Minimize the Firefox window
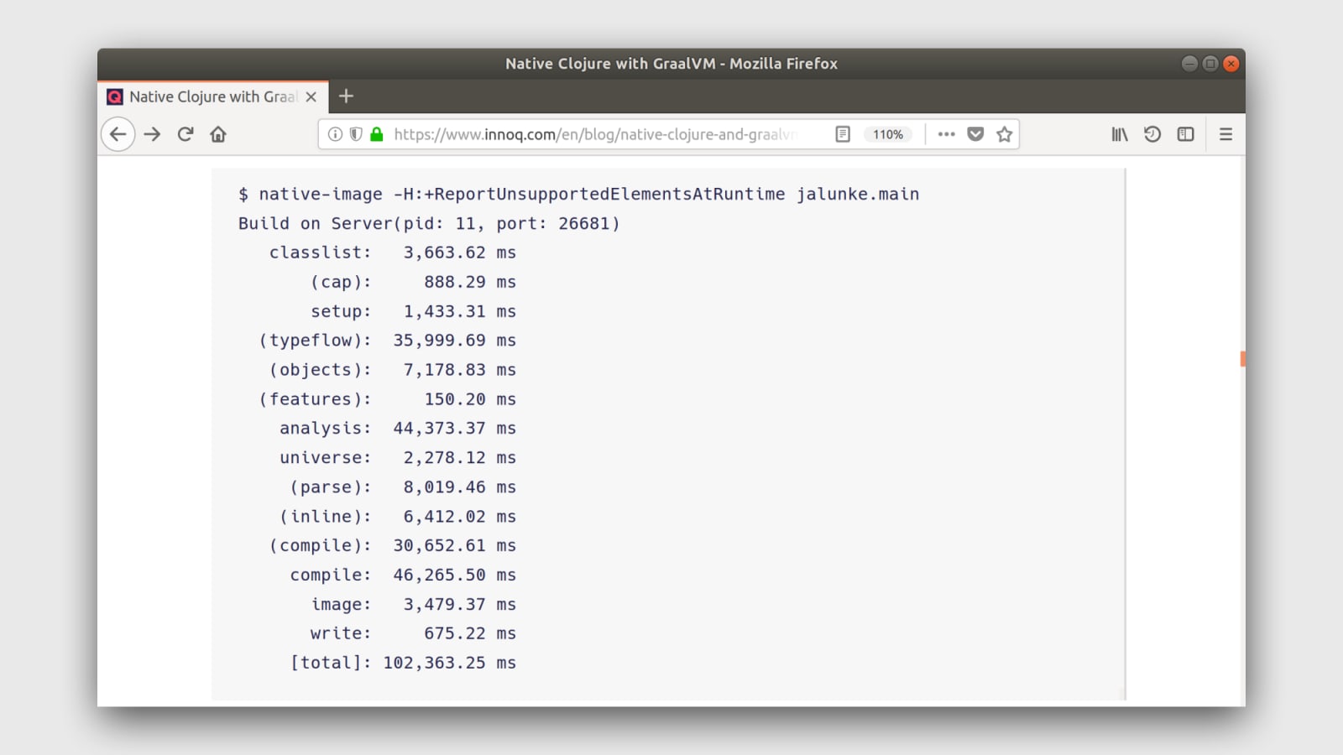 tap(1189, 64)
